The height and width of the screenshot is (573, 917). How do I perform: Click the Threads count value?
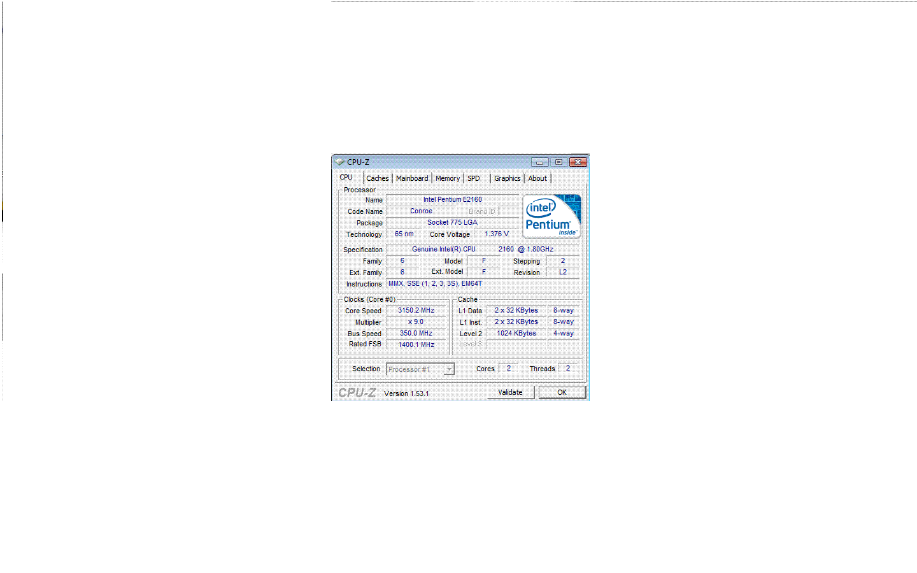pos(568,368)
